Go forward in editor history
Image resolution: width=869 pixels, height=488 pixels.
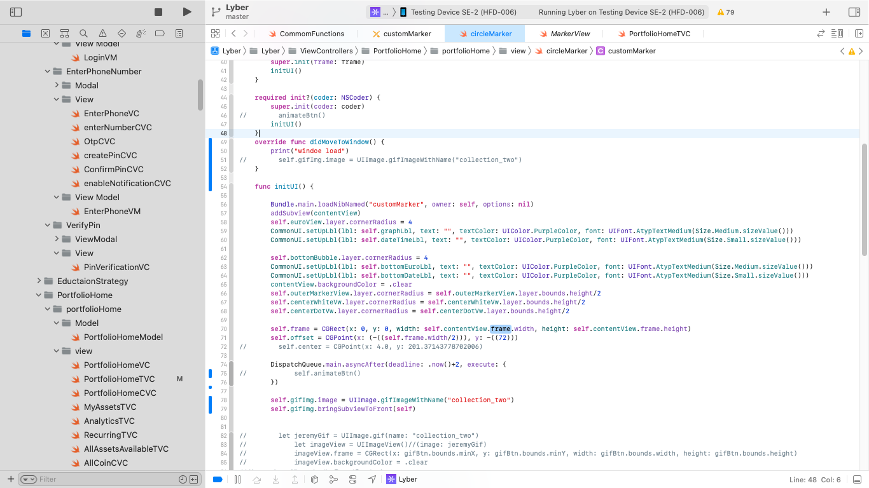pos(246,34)
